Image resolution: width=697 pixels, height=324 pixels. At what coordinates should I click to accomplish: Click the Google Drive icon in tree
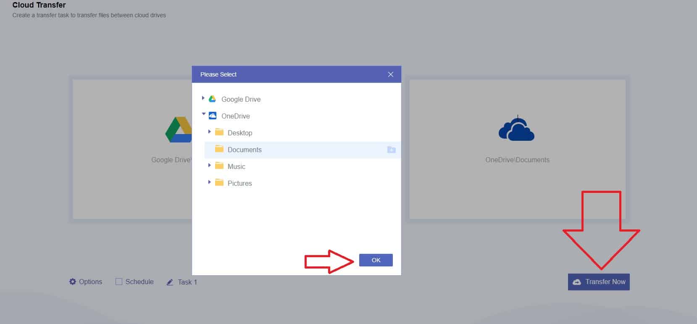click(x=213, y=99)
